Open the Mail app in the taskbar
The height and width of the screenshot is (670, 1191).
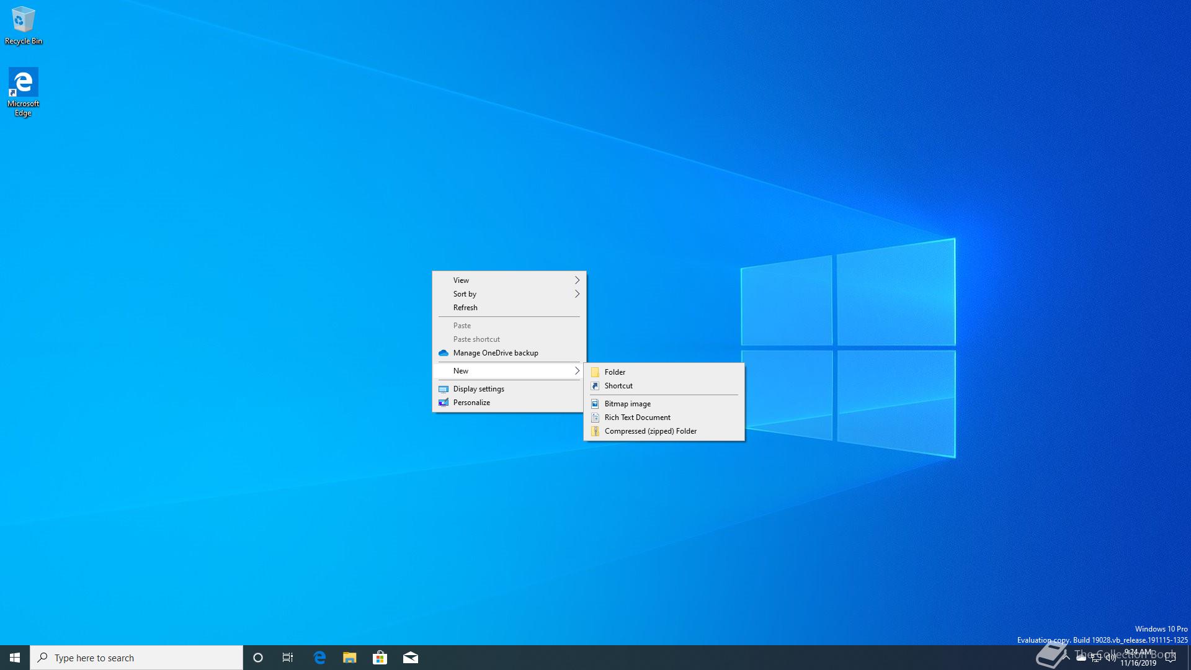point(410,658)
